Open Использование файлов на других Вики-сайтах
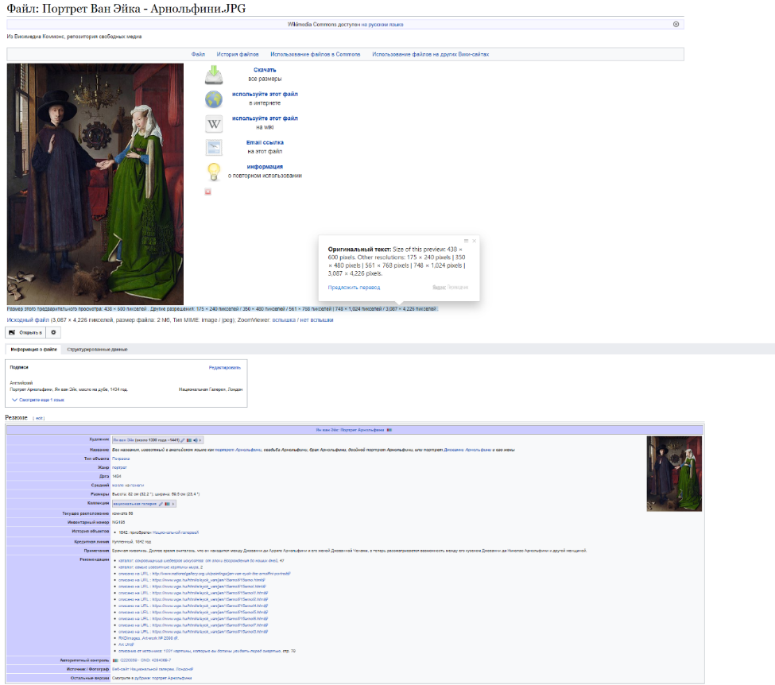Screen dimensions: 775x685 pos(431,54)
